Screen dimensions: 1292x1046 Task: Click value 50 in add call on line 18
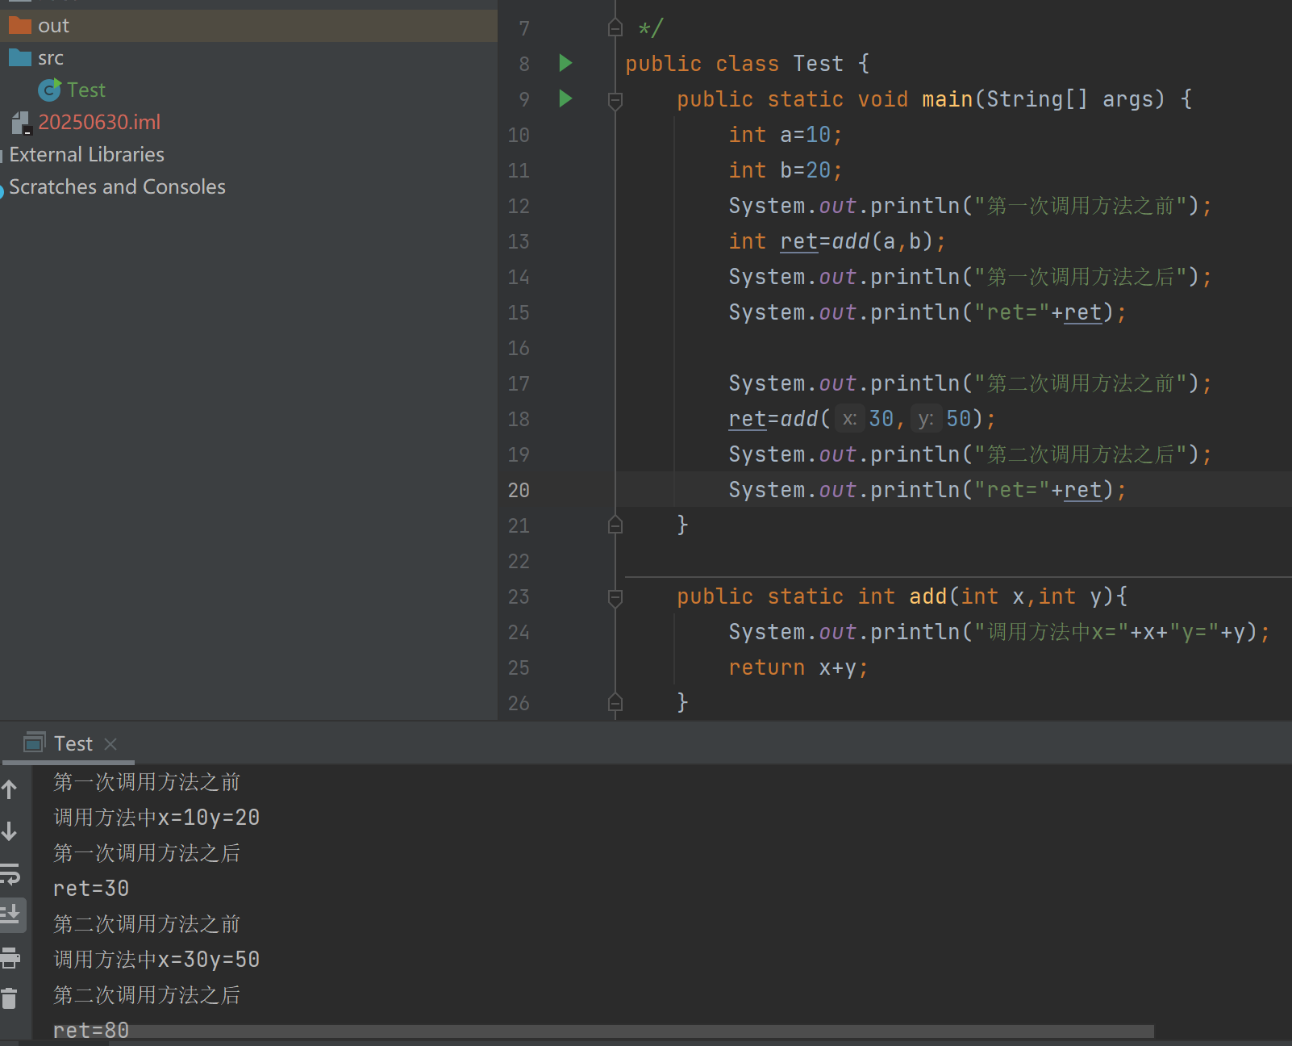pyautogui.click(x=958, y=419)
